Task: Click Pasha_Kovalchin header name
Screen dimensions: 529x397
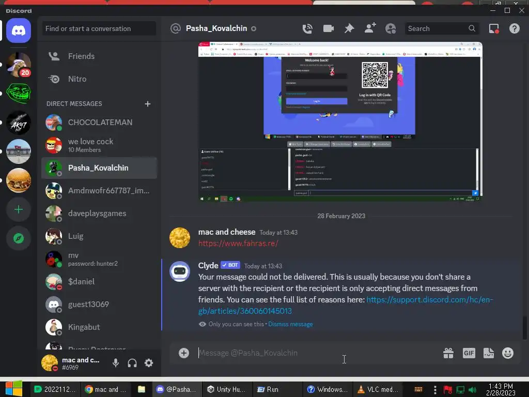Action: click(216, 29)
